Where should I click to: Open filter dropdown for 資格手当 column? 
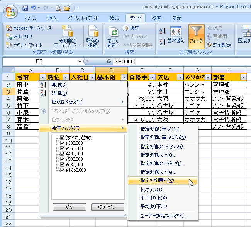[152, 77]
